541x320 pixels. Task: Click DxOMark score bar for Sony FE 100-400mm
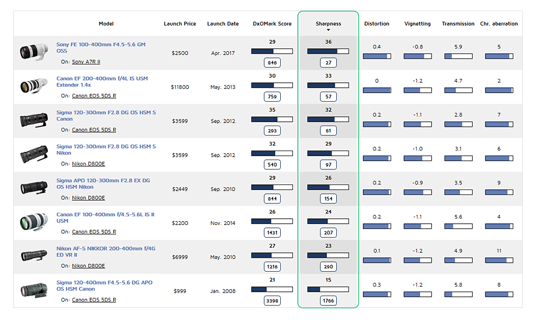coord(272,51)
